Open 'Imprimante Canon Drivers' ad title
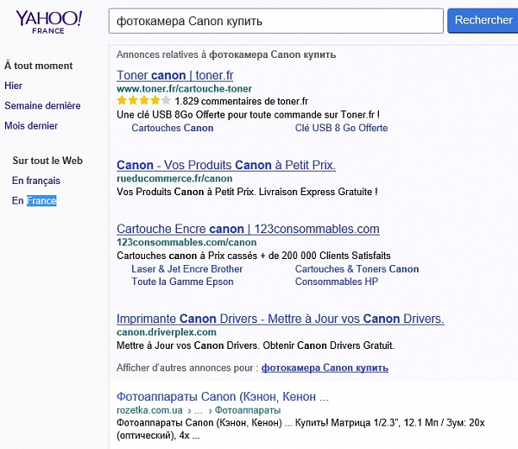The width and height of the screenshot is (518, 449). coord(280,319)
